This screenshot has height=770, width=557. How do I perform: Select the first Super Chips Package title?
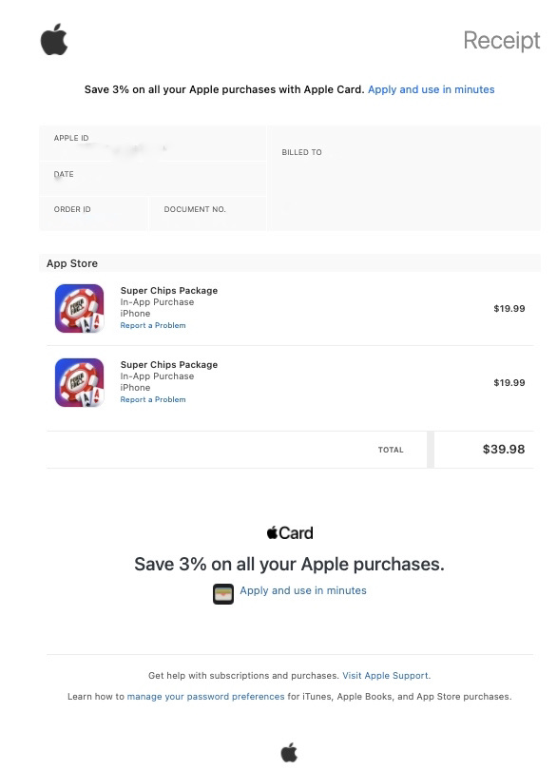[x=169, y=290]
